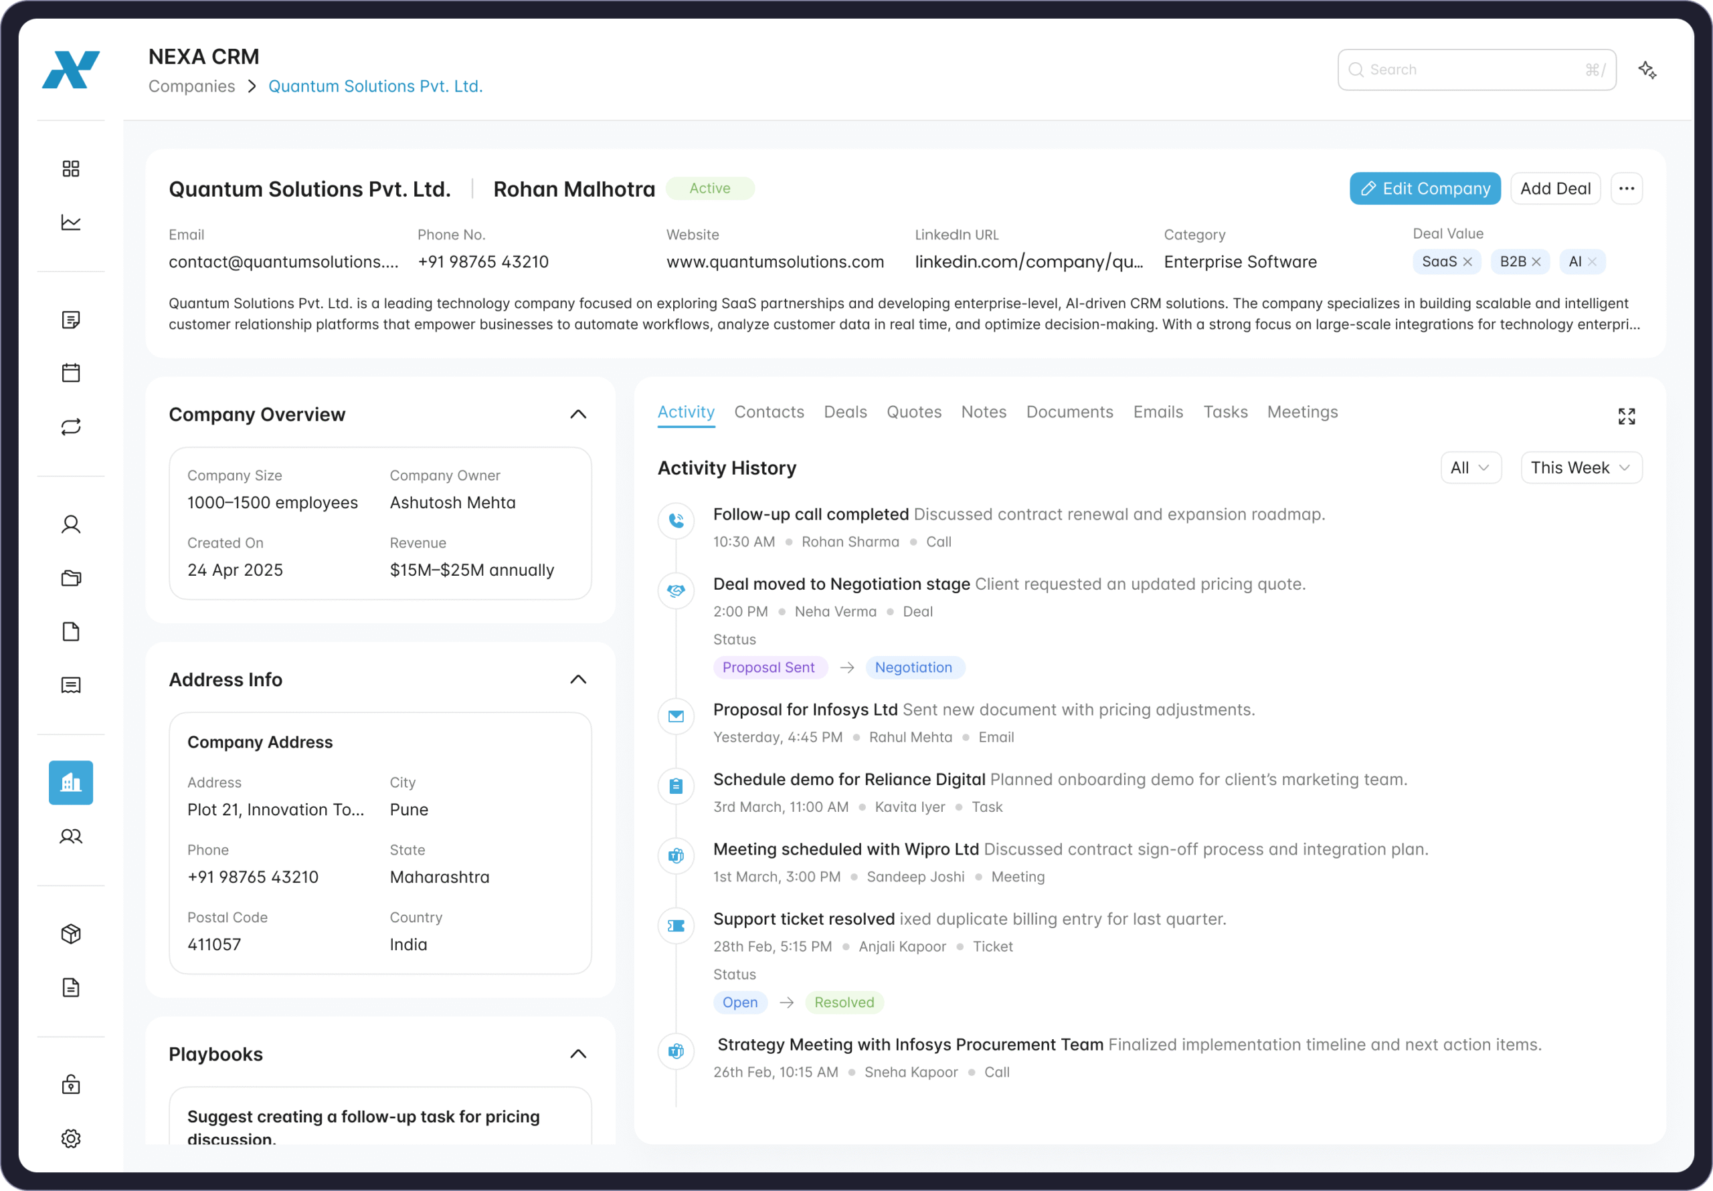Remove the AI tag
Image resolution: width=1713 pixels, height=1191 pixels.
pyautogui.click(x=1592, y=261)
